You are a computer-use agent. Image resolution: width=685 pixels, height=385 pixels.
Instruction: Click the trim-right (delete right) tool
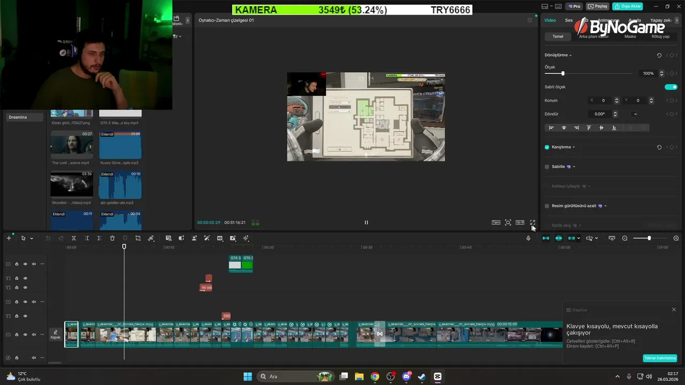point(100,238)
